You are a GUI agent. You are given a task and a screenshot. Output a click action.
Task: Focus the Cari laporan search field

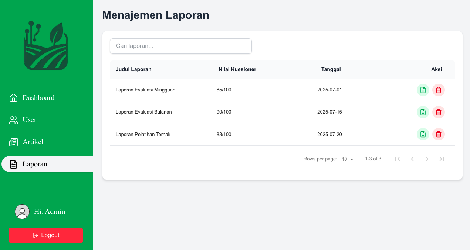180,46
